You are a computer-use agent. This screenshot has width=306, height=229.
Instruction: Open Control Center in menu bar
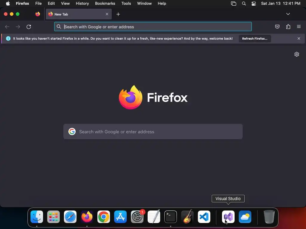(x=253, y=3)
